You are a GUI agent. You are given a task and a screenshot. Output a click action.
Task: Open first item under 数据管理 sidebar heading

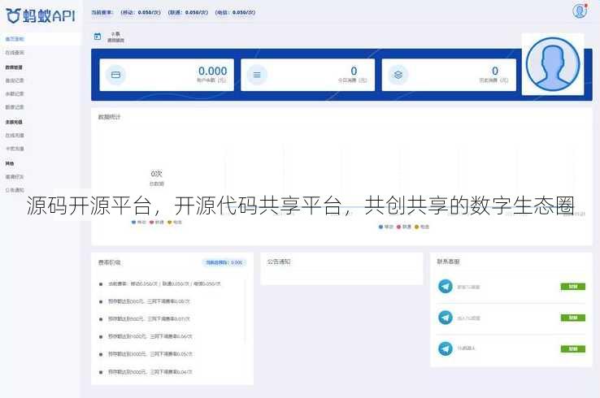pos(15,80)
